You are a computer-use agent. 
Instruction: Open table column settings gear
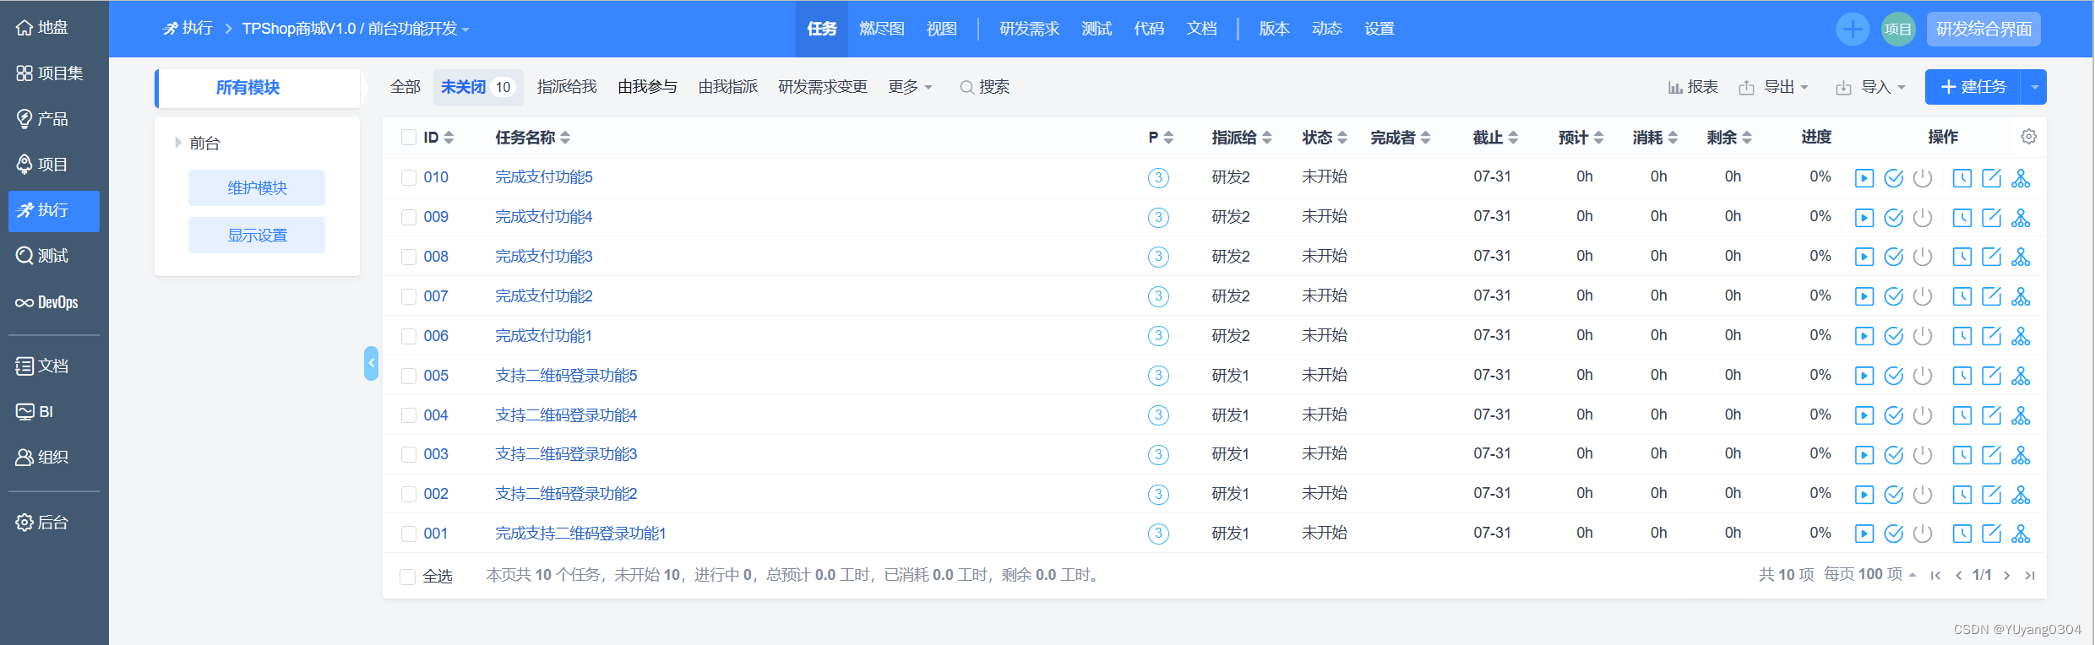tap(2028, 137)
